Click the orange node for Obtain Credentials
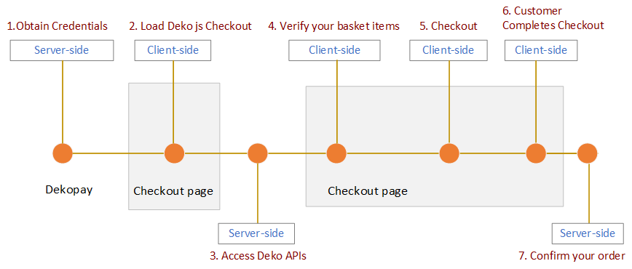Image resolution: width=632 pixels, height=269 pixels. pos(63,153)
